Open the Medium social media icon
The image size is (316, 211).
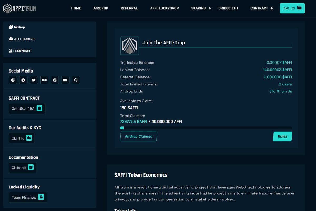click(x=44, y=80)
